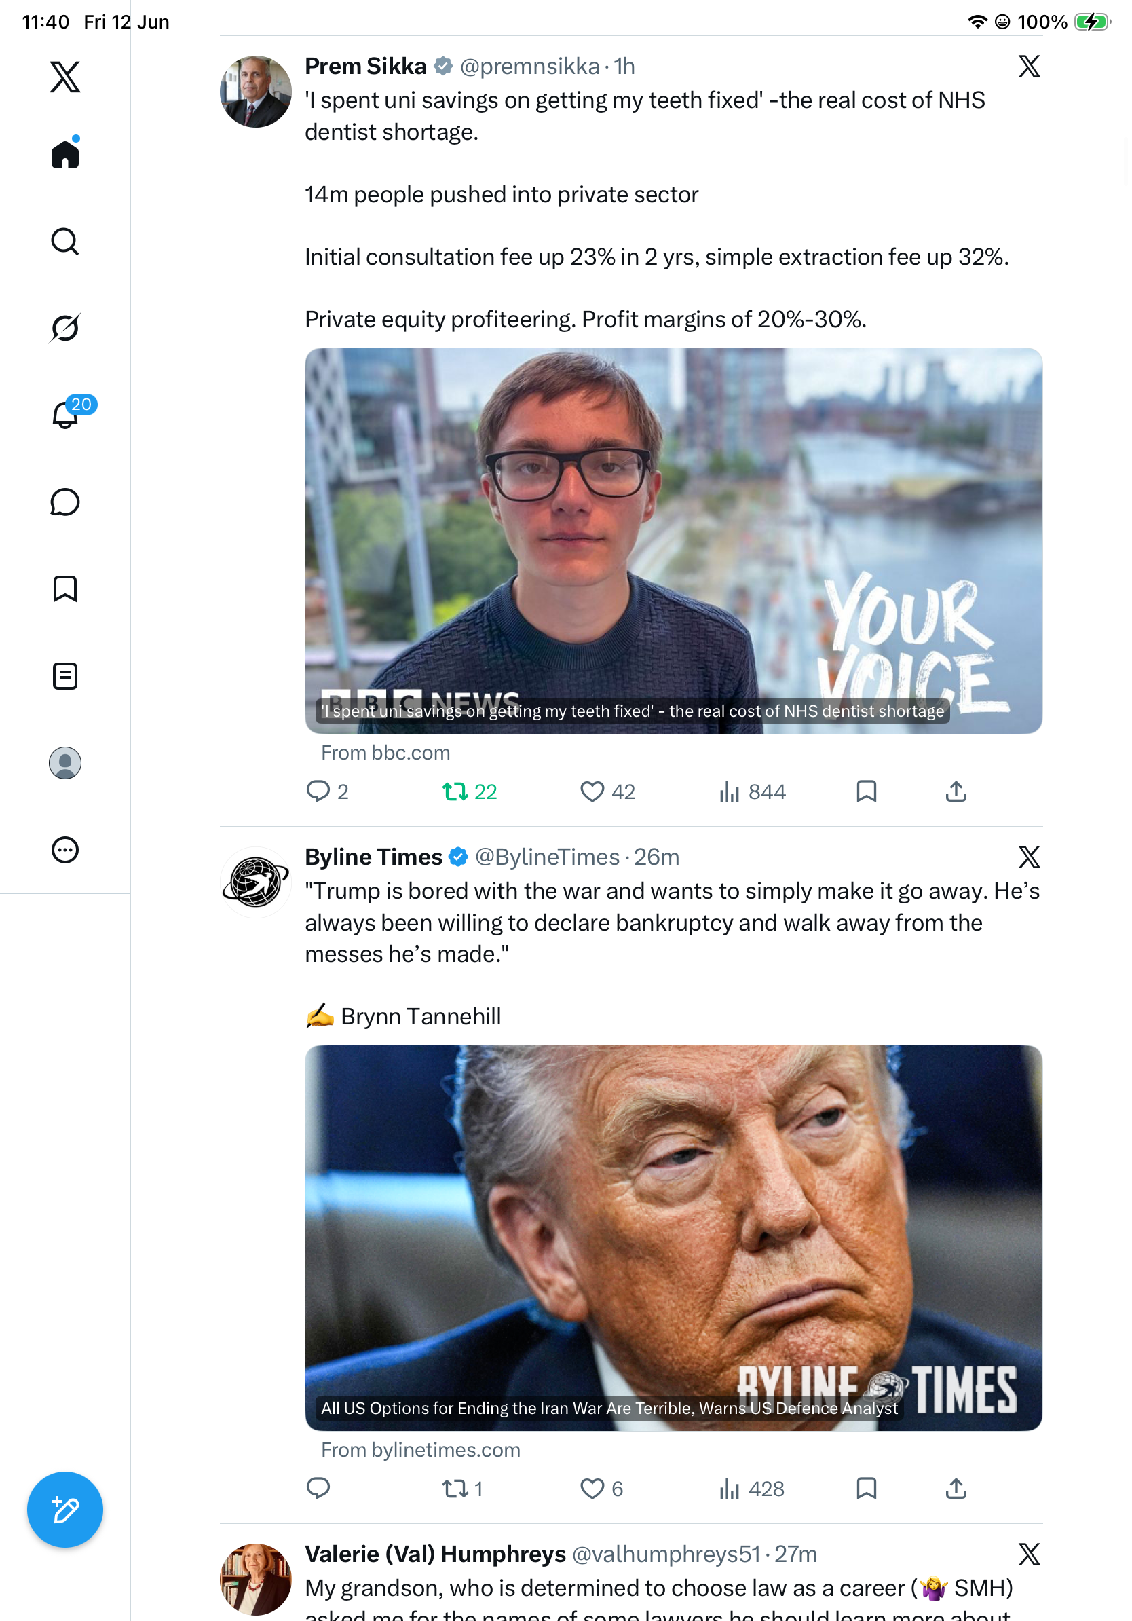Open Messages chat bubble in sidebar
This screenshot has height=1621, width=1132.
(65, 502)
